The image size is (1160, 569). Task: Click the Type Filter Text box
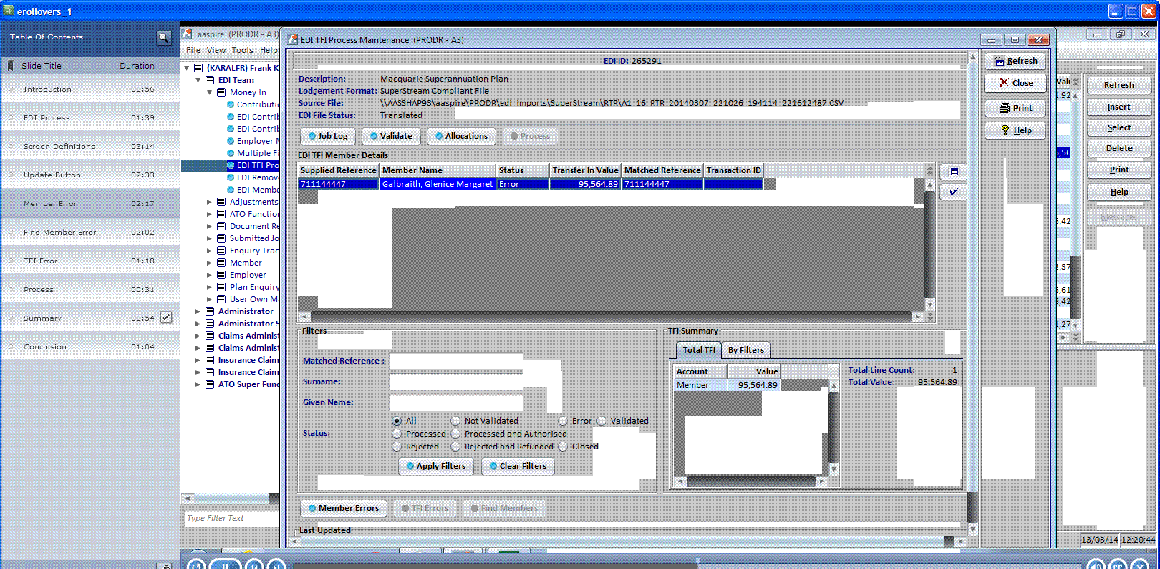click(231, 518)
